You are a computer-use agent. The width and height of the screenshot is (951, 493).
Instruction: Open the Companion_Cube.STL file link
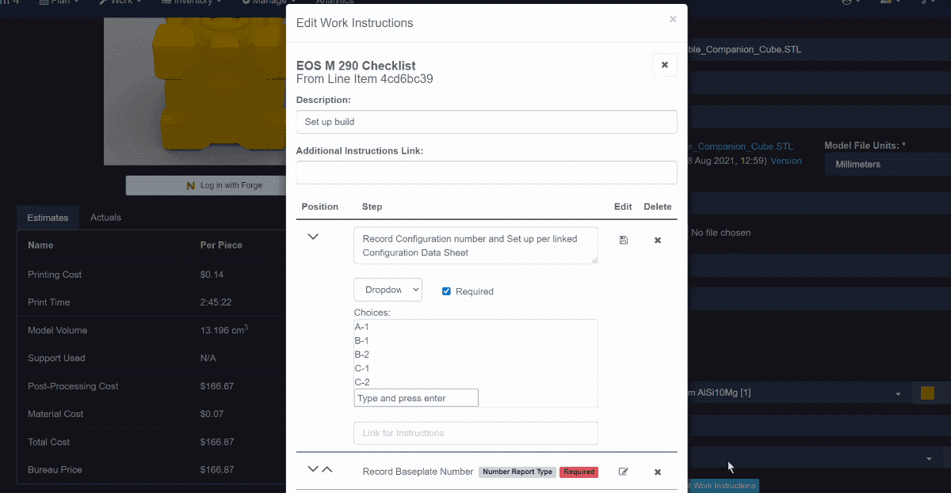click(x=740, y=146)
